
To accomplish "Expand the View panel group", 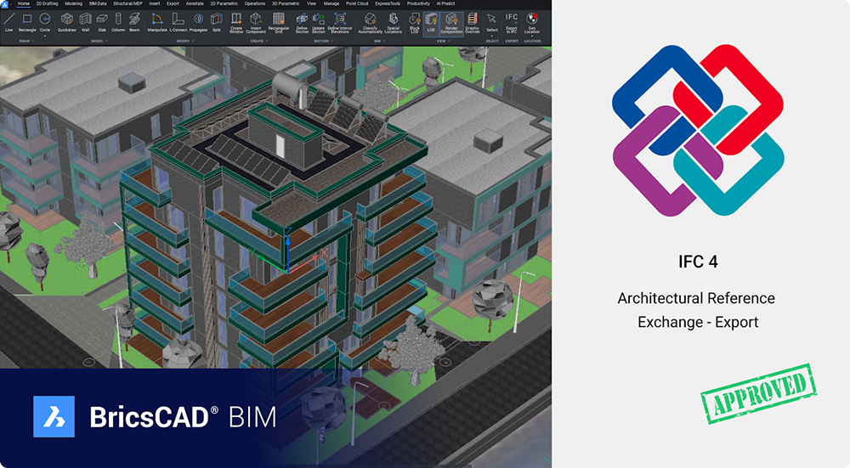I will [x=444, y=41].
